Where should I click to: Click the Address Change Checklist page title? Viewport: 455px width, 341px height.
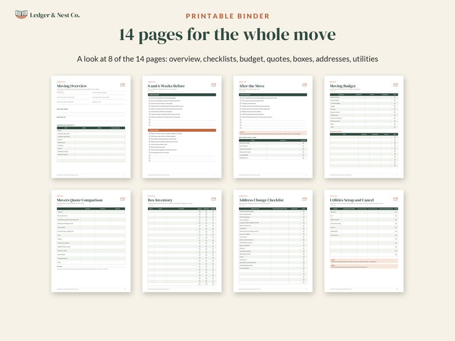[x=261, y=200]
